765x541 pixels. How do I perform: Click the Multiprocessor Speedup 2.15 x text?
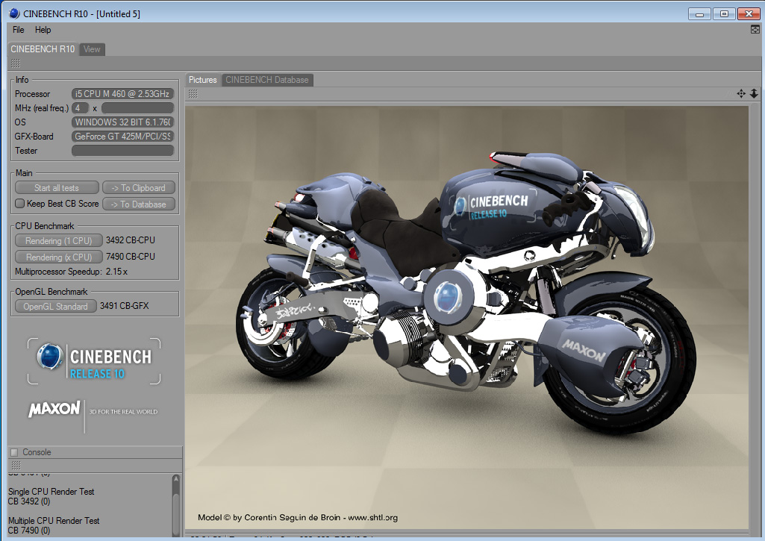click(x=71, y=272)
